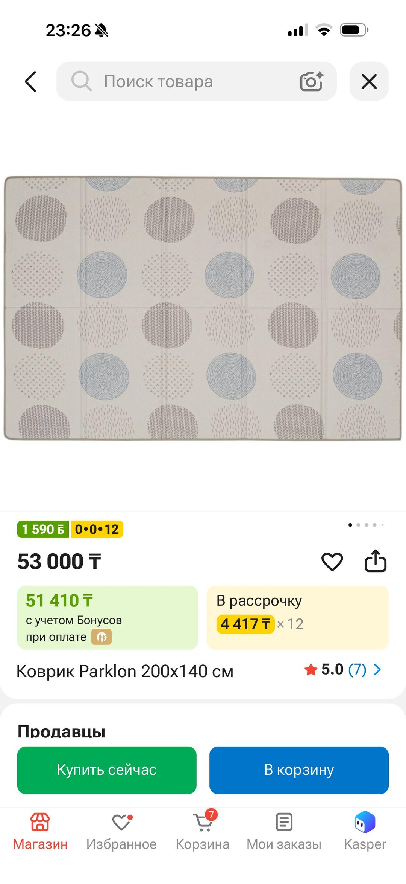406x884 pixels.
Task: Tap the Поиск товара search field
Action: [196, 81]
